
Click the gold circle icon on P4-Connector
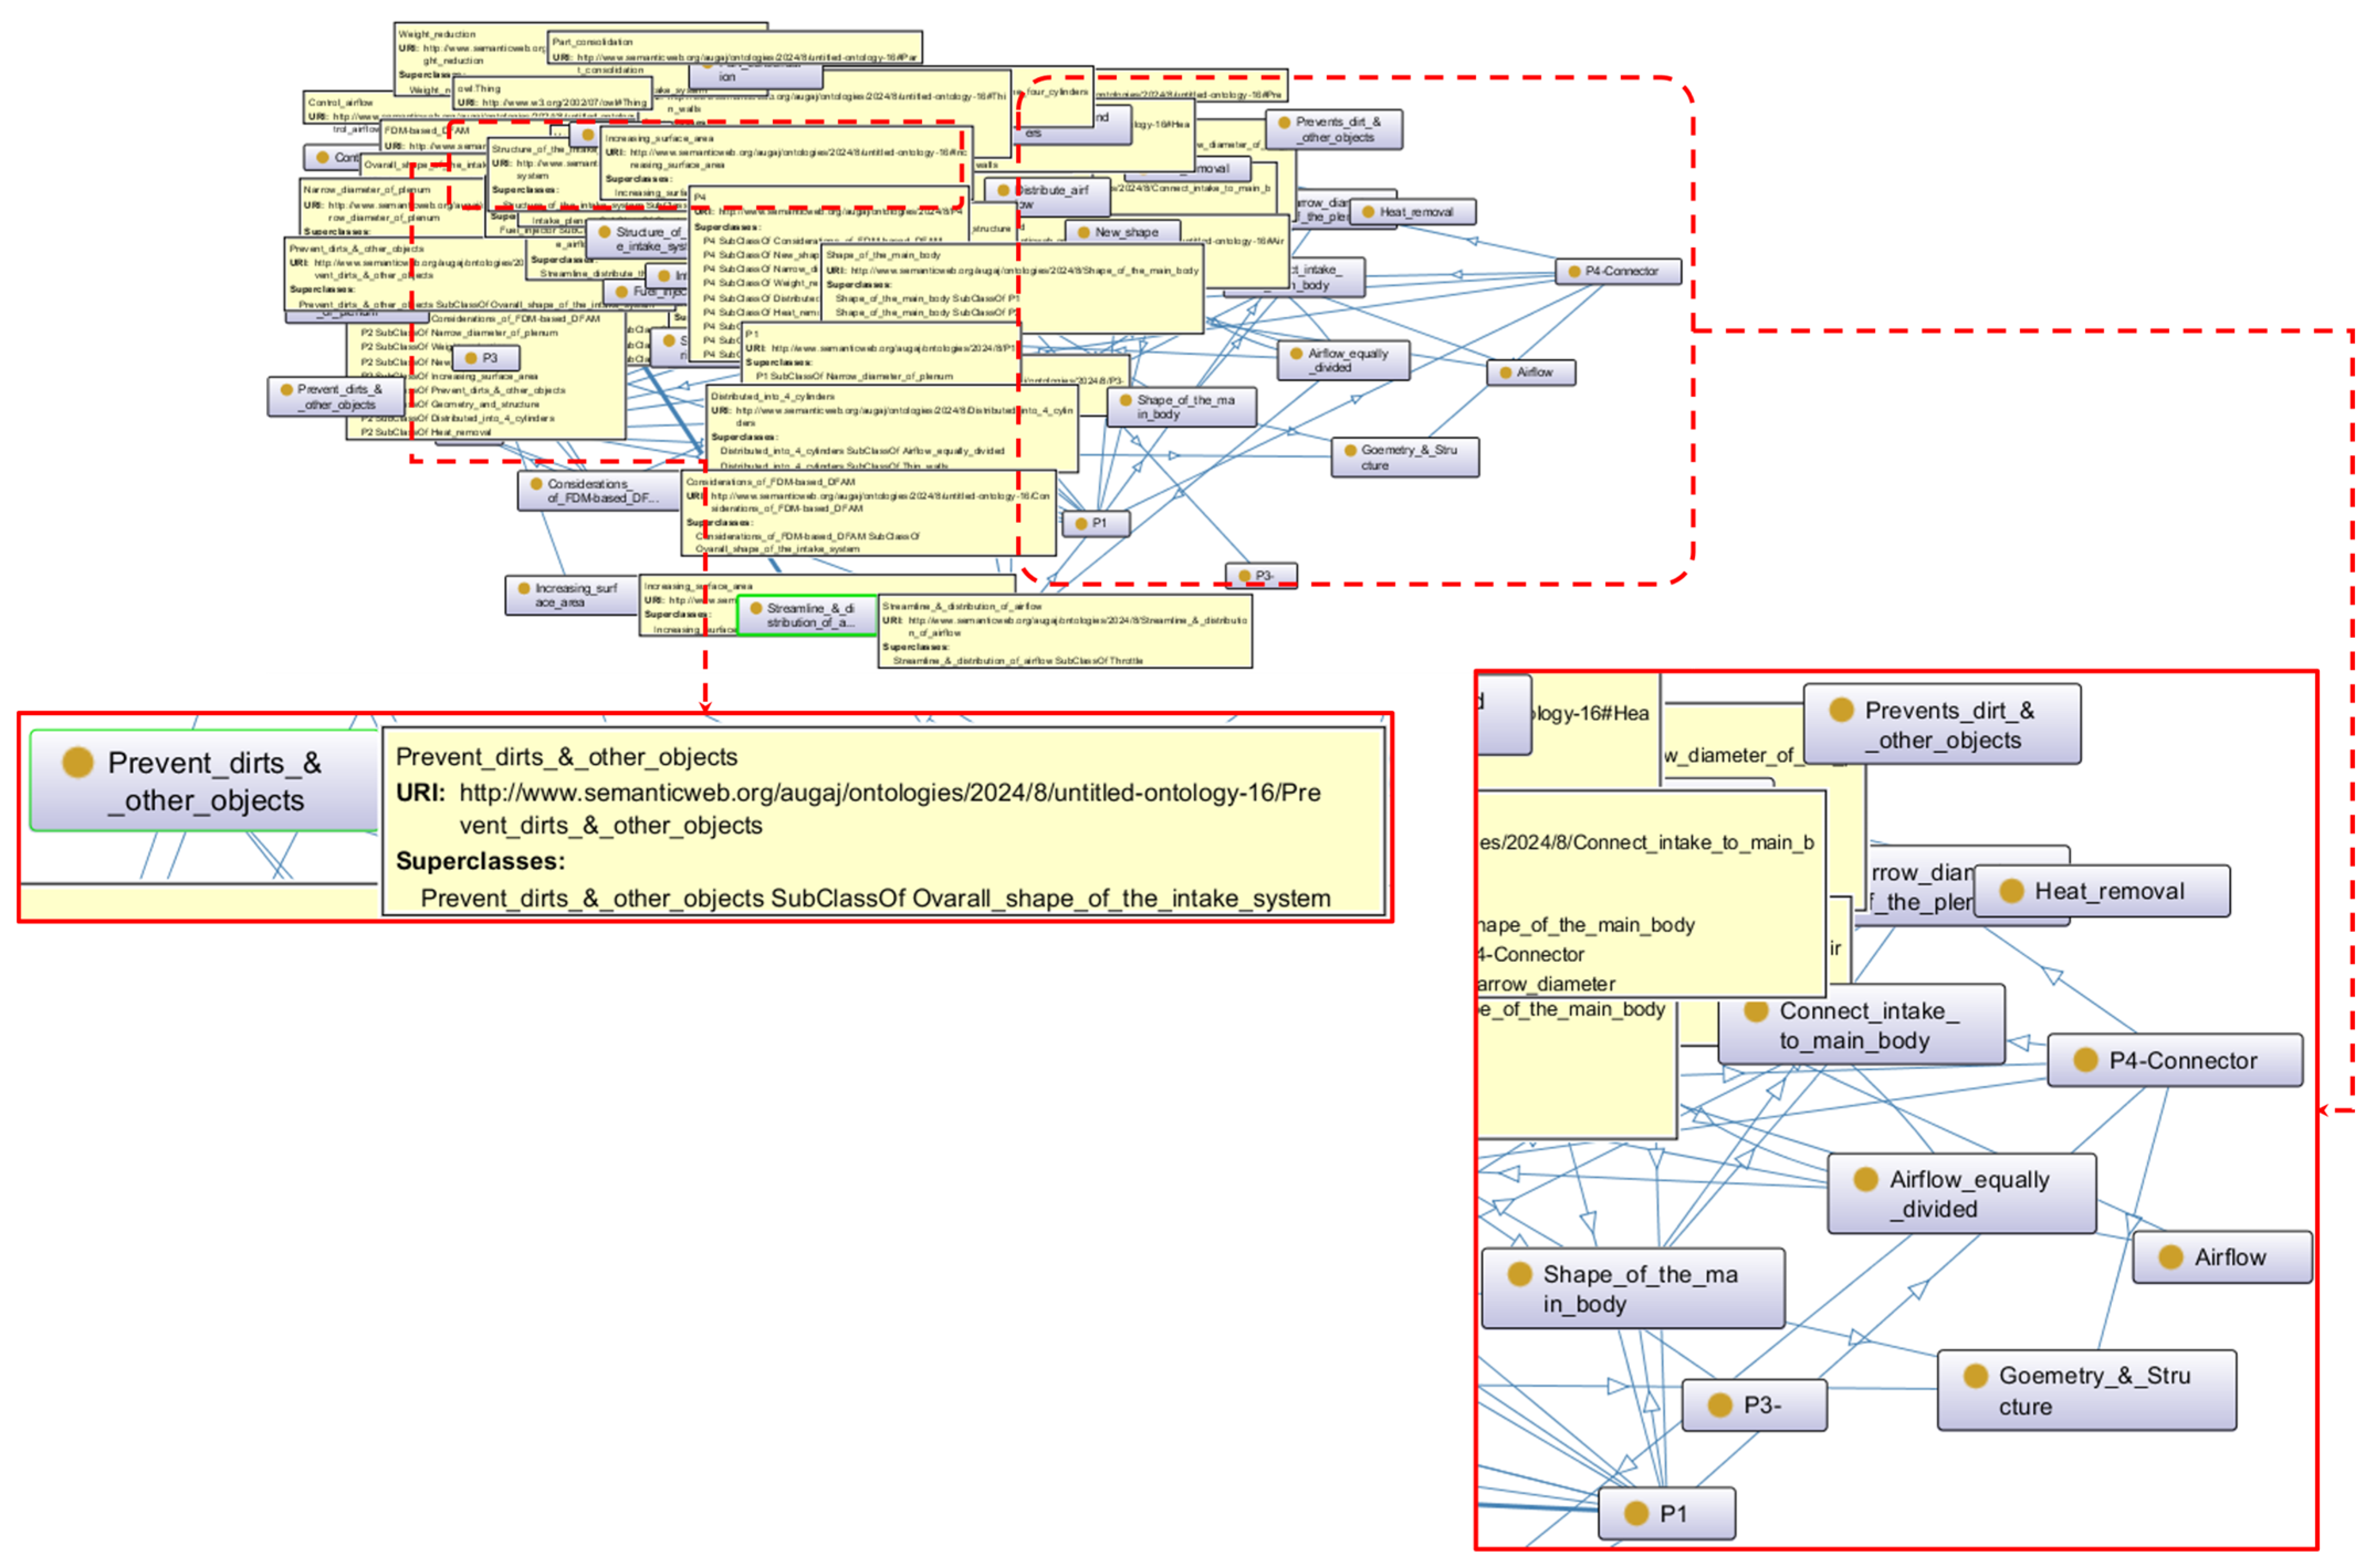click(x=2085, y=1061)
